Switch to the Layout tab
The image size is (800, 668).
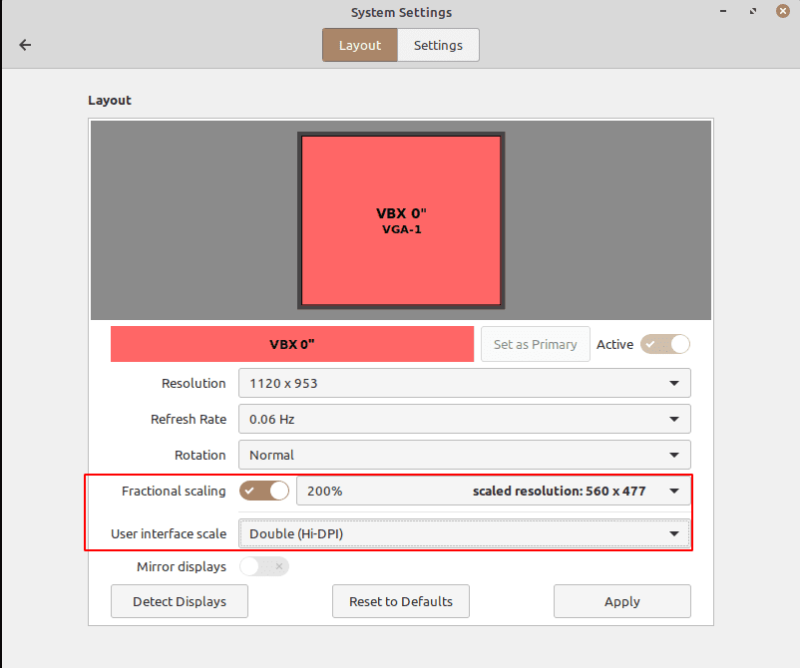360,45
